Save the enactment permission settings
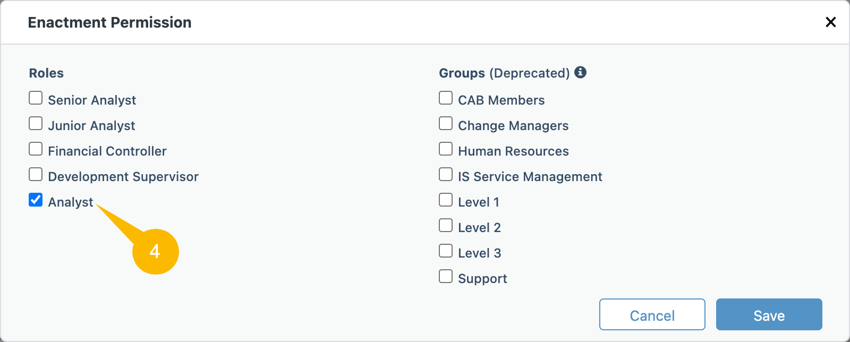Screen dimensions: 850x342 [769, 315]
